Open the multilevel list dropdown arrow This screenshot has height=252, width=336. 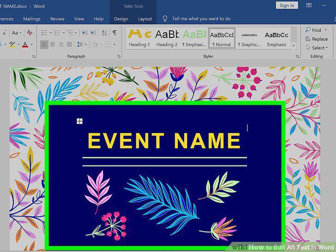point(76,33)
